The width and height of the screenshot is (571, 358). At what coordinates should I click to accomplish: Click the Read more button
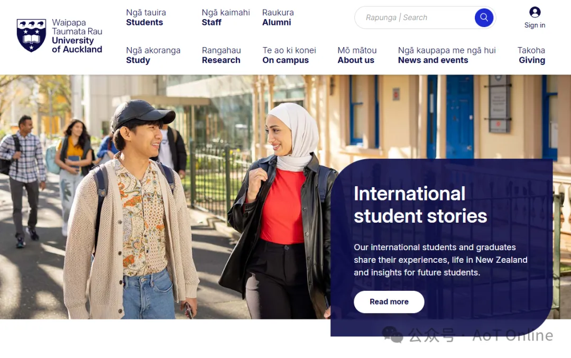(389, 301)
